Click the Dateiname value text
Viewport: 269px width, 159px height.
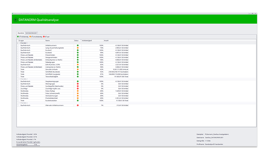(x=214, y=138)
